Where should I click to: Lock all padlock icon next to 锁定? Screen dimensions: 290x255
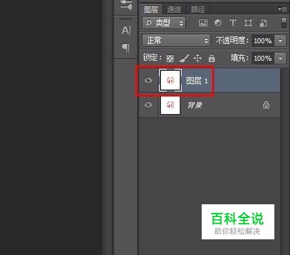(x=212, y=58)
